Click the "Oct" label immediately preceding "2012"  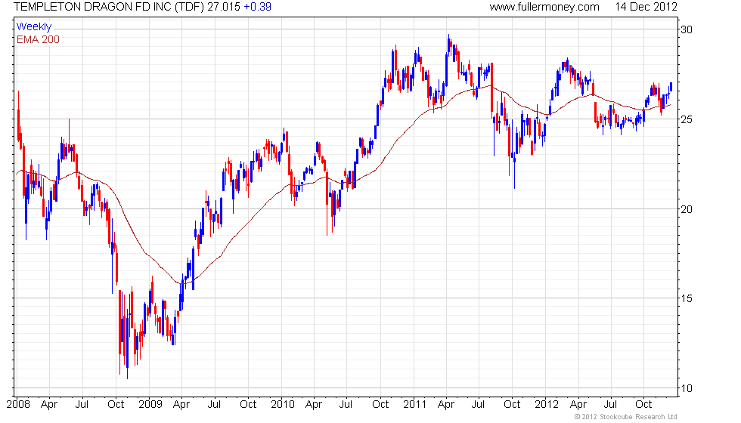[x=513, y=405]
